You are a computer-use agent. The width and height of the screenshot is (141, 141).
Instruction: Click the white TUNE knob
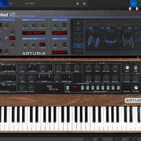(x=127, y=67)
